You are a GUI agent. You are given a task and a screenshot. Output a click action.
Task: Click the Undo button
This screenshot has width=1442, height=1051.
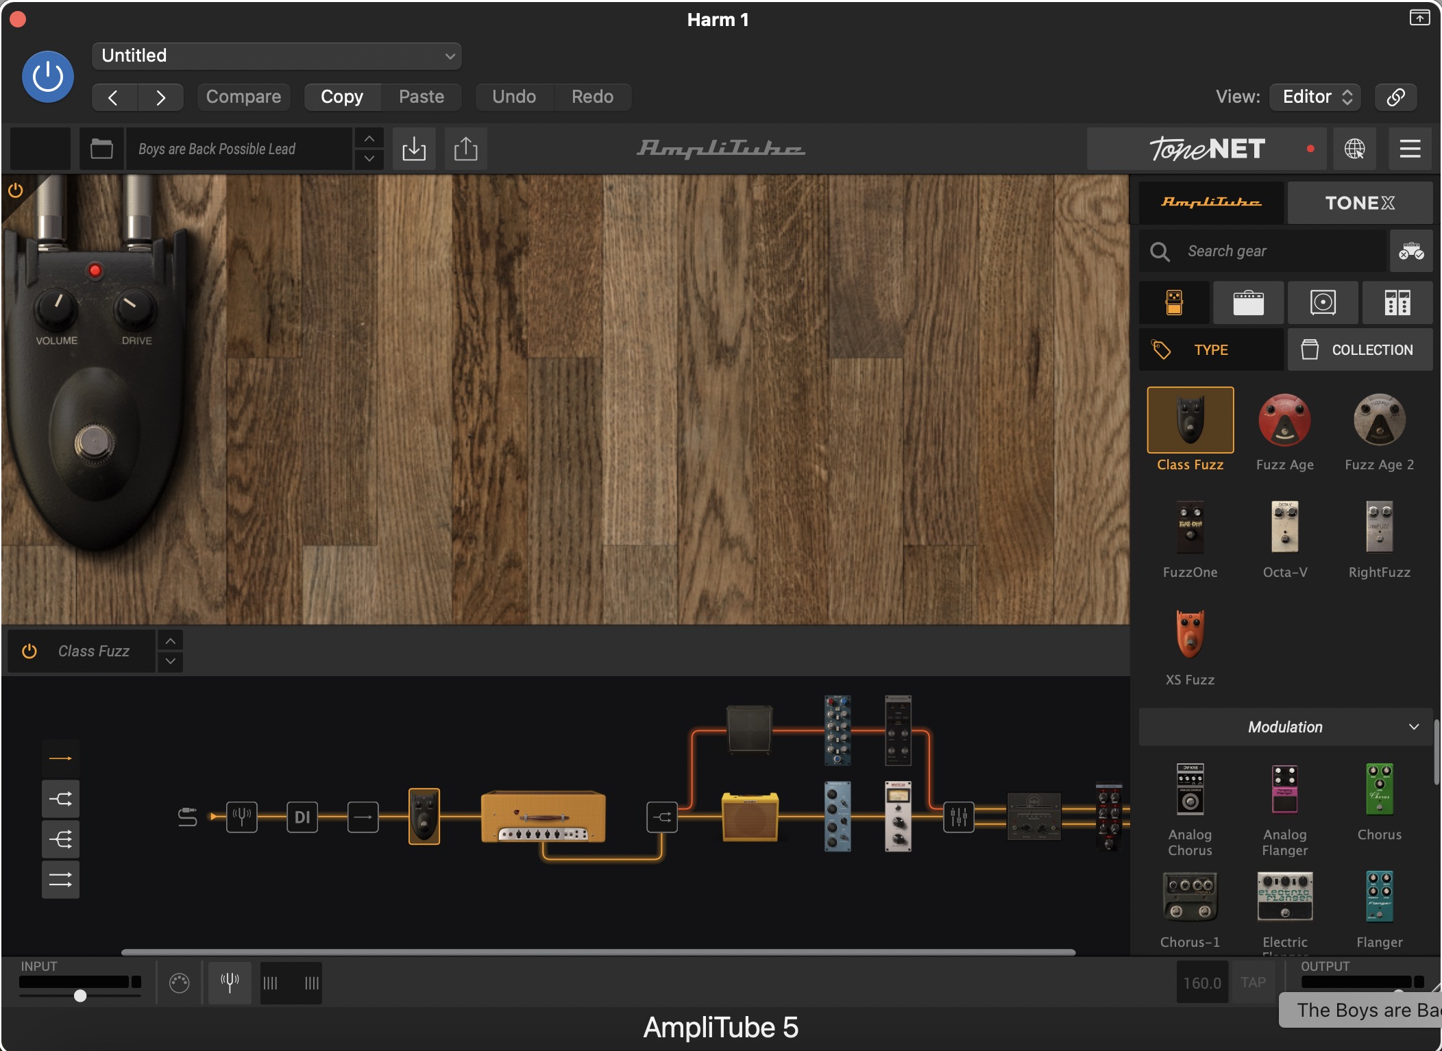(x=514, y=97)
